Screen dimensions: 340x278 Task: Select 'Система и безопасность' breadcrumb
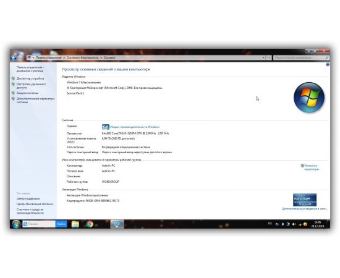[x=82, y=57]
